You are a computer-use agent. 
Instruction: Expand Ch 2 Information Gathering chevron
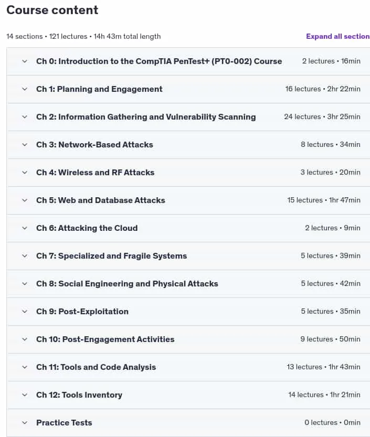pyautogui.click(x=25, y=117)
